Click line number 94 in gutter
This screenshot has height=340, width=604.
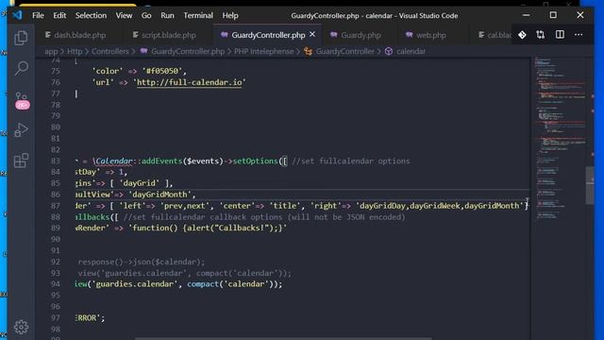pyautogui.click(x=55, y=284)
